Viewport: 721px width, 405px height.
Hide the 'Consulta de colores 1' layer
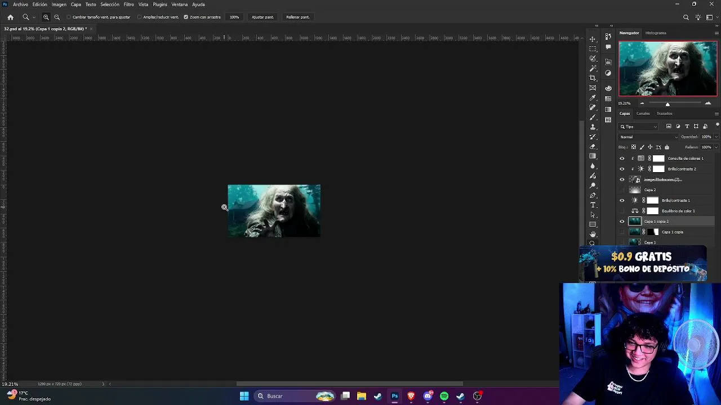pos(622,159)
